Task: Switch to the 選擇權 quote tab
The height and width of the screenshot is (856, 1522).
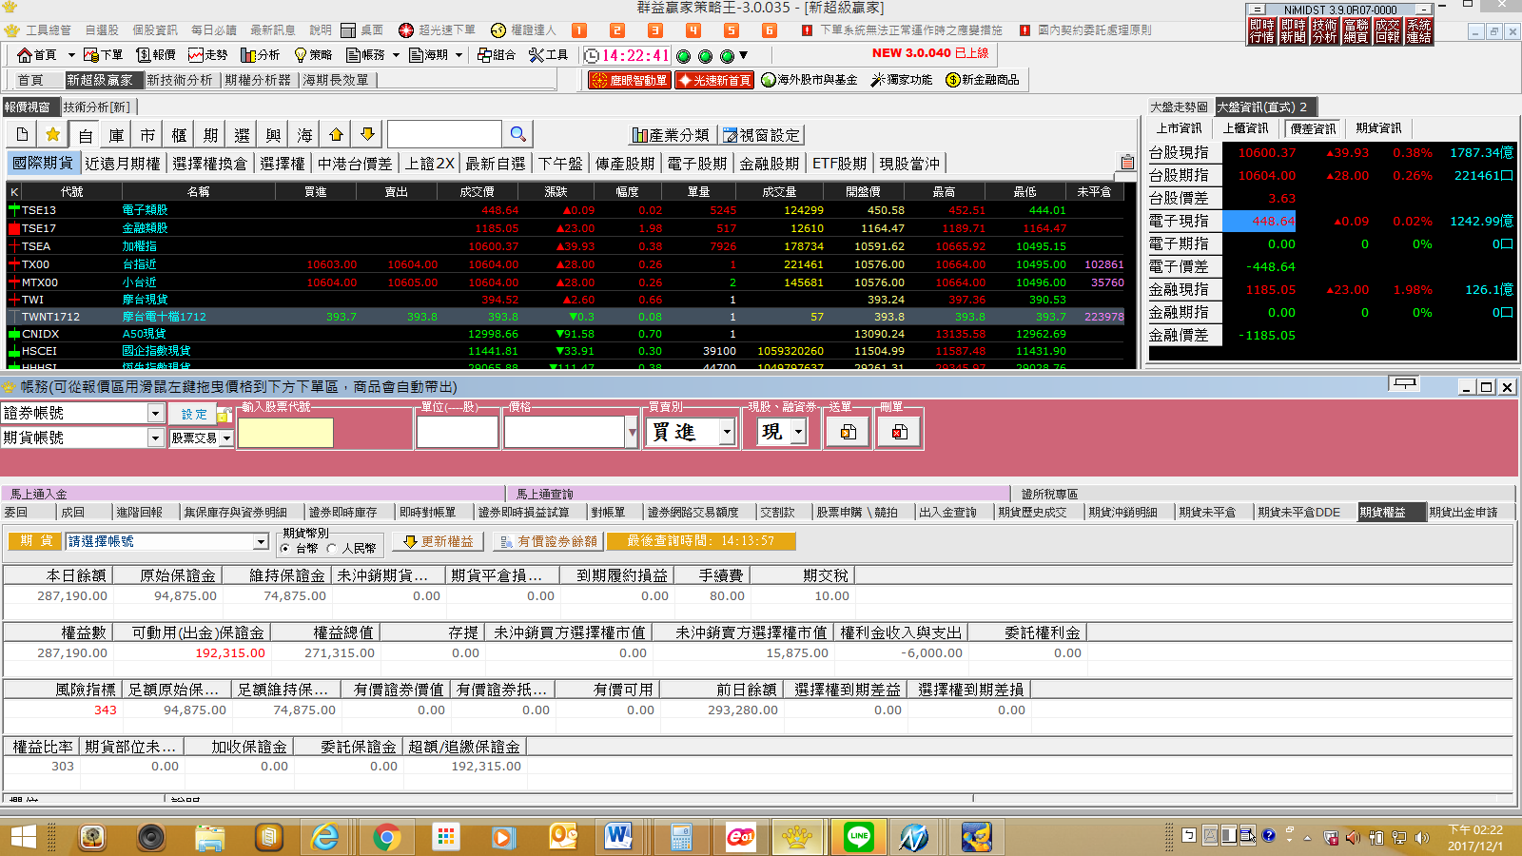Action: pyautogui.click(x=283, y=164)
